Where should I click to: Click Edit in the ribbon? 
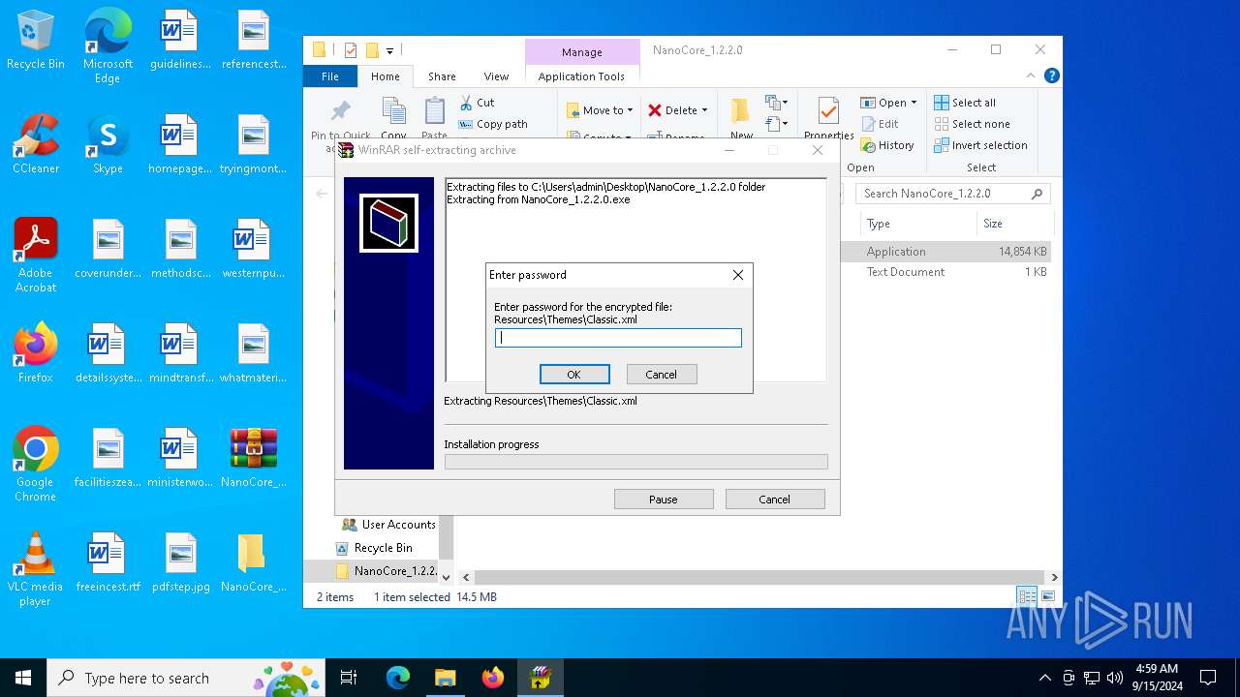pyautogui.click(x=879, y=124)
